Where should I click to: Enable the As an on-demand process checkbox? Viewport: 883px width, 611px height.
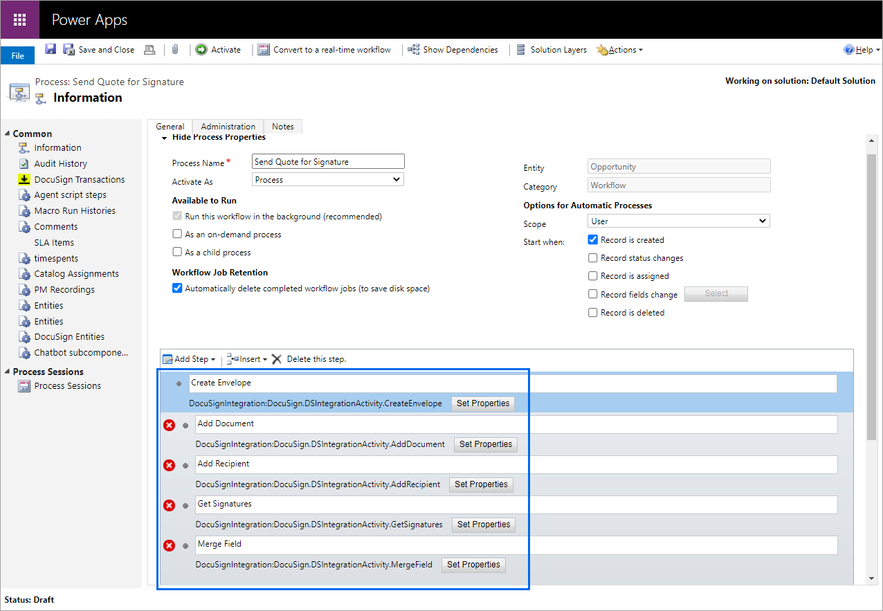(176, 234)
